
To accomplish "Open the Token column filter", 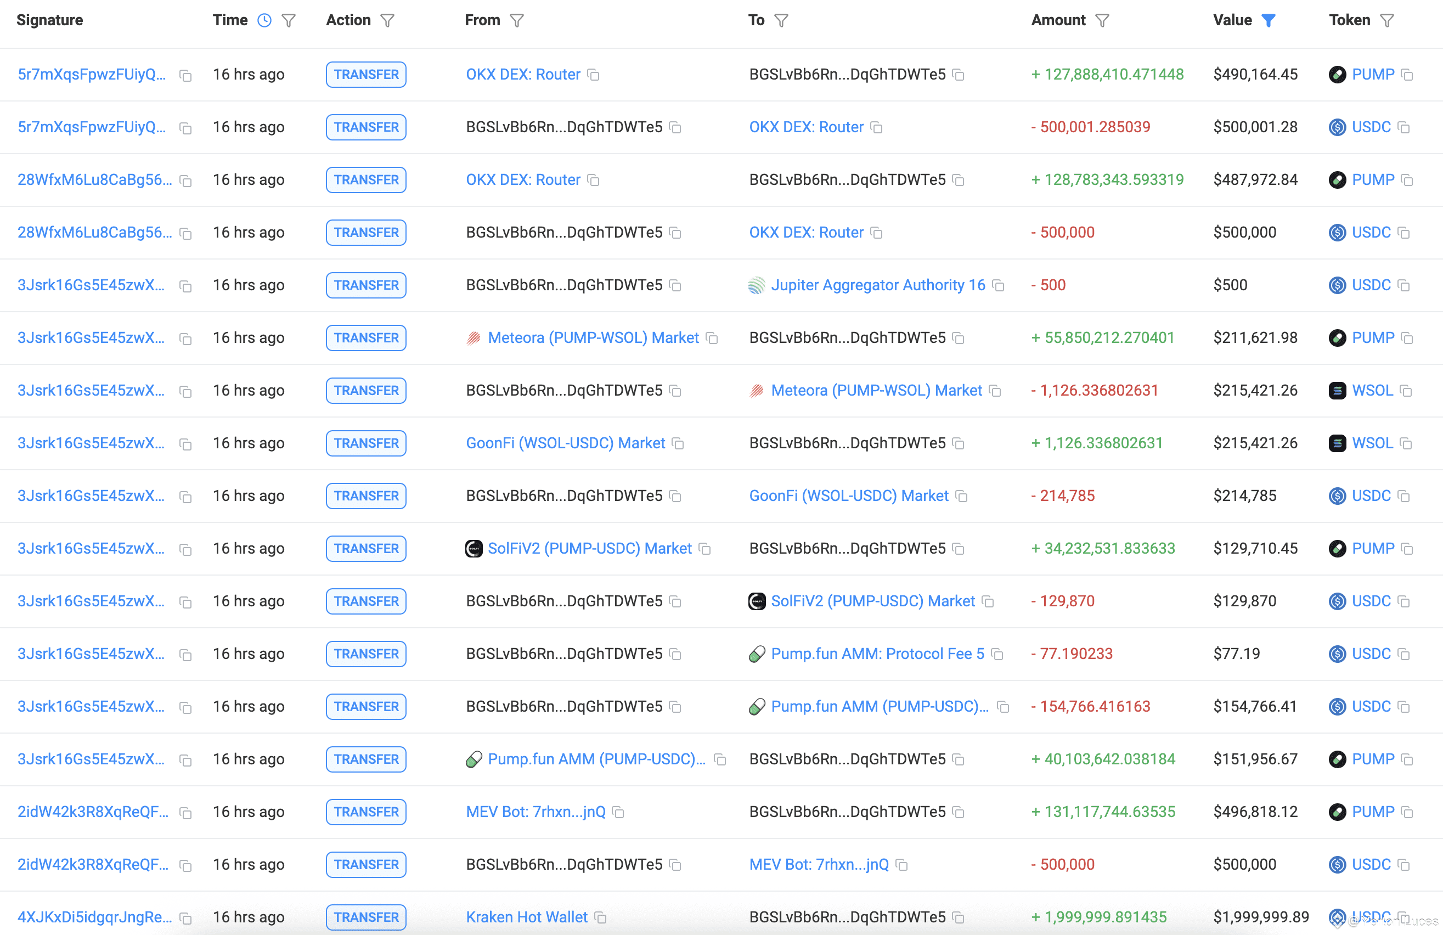I will click(x=1387, y=21).
